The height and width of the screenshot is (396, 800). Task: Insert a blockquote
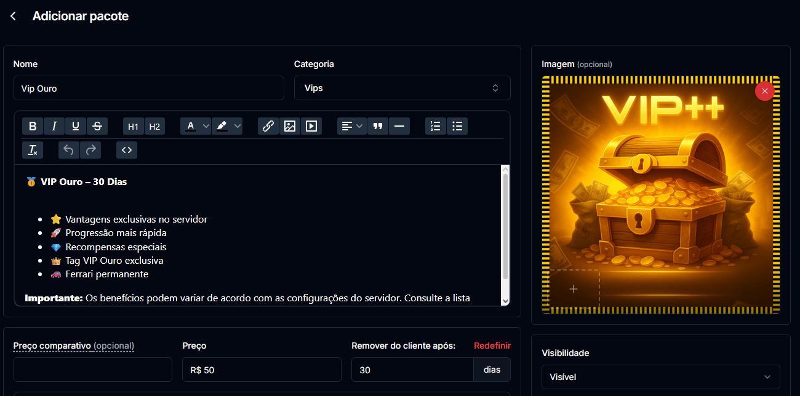378,126
